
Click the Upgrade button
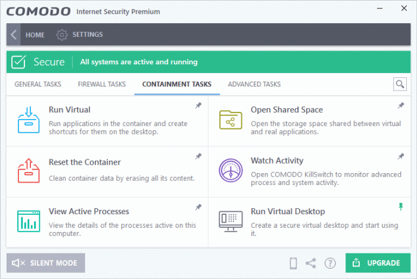click(378, 263)
